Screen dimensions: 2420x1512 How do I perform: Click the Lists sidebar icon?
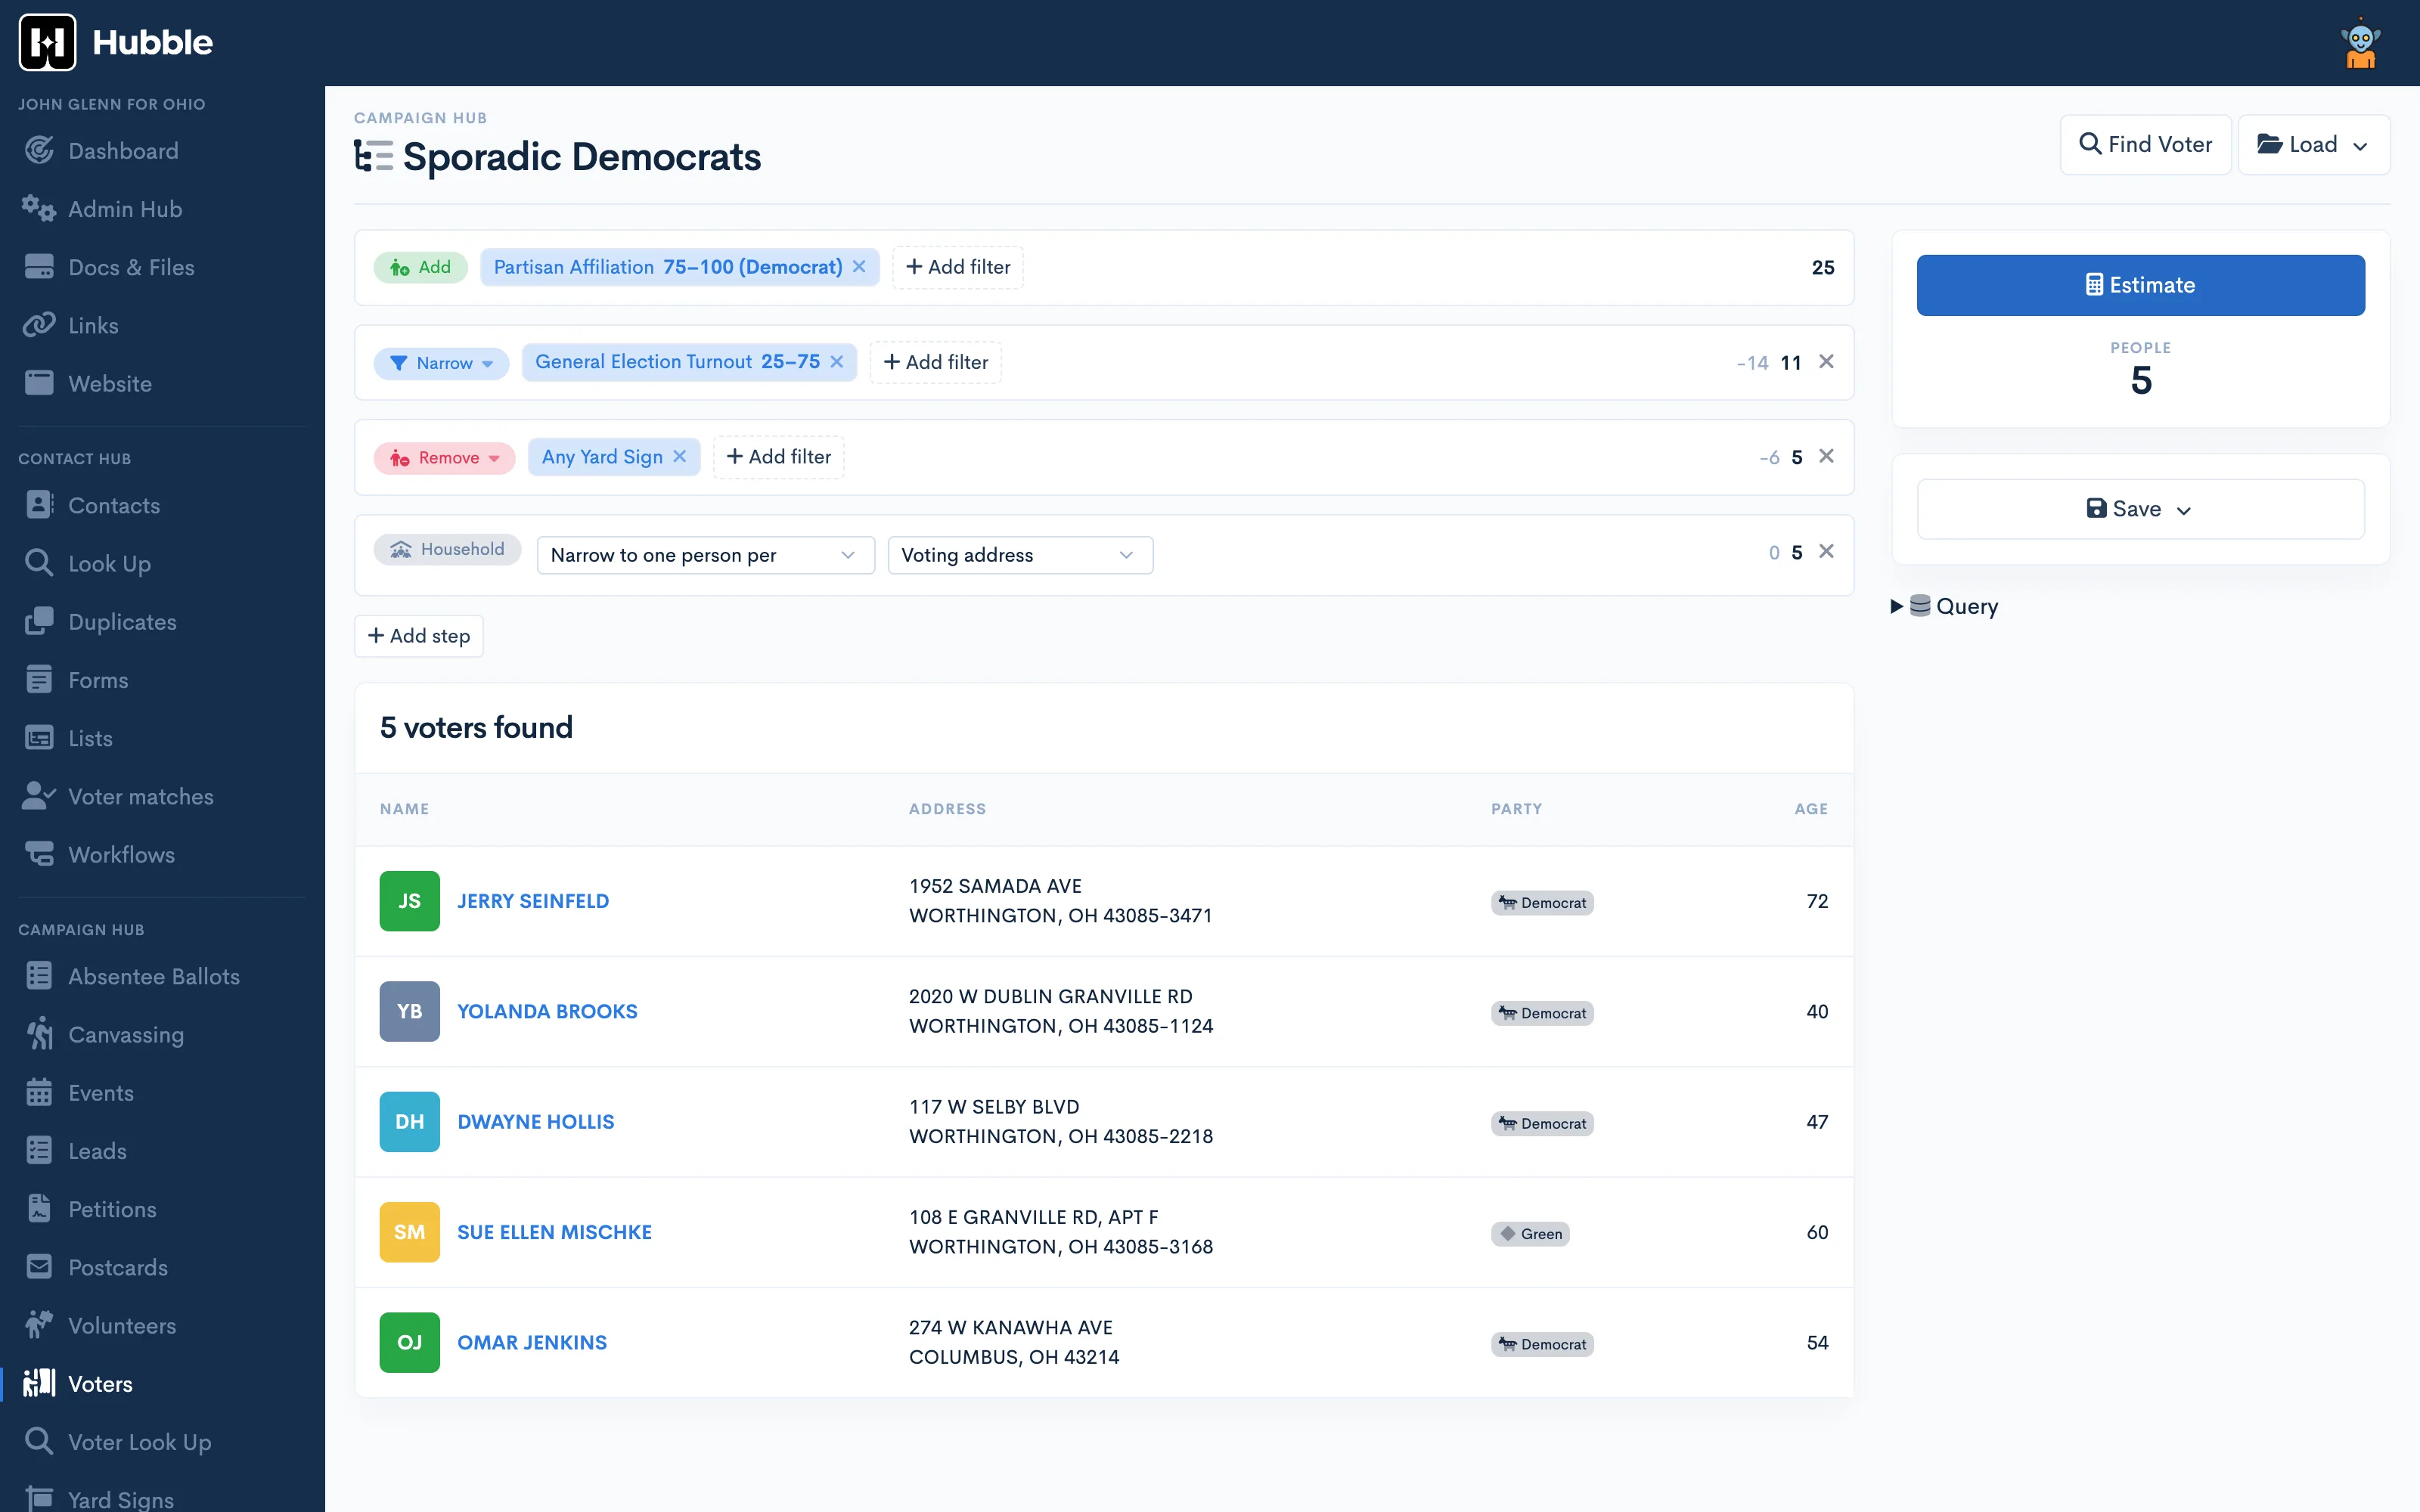click(39, 738)
